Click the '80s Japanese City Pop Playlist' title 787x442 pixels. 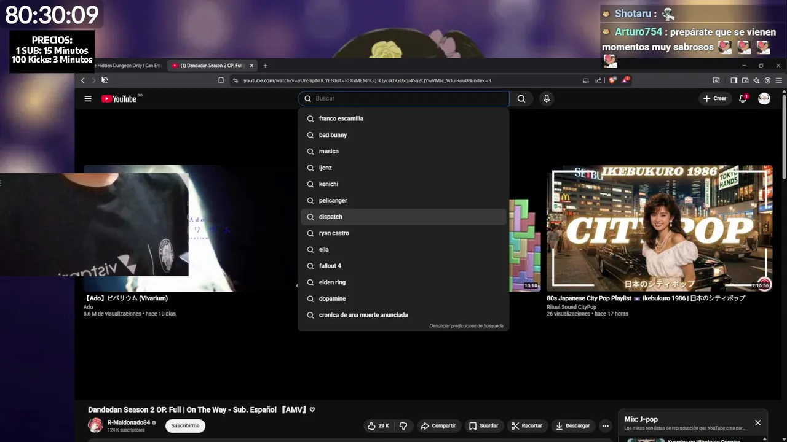[646, 298]
